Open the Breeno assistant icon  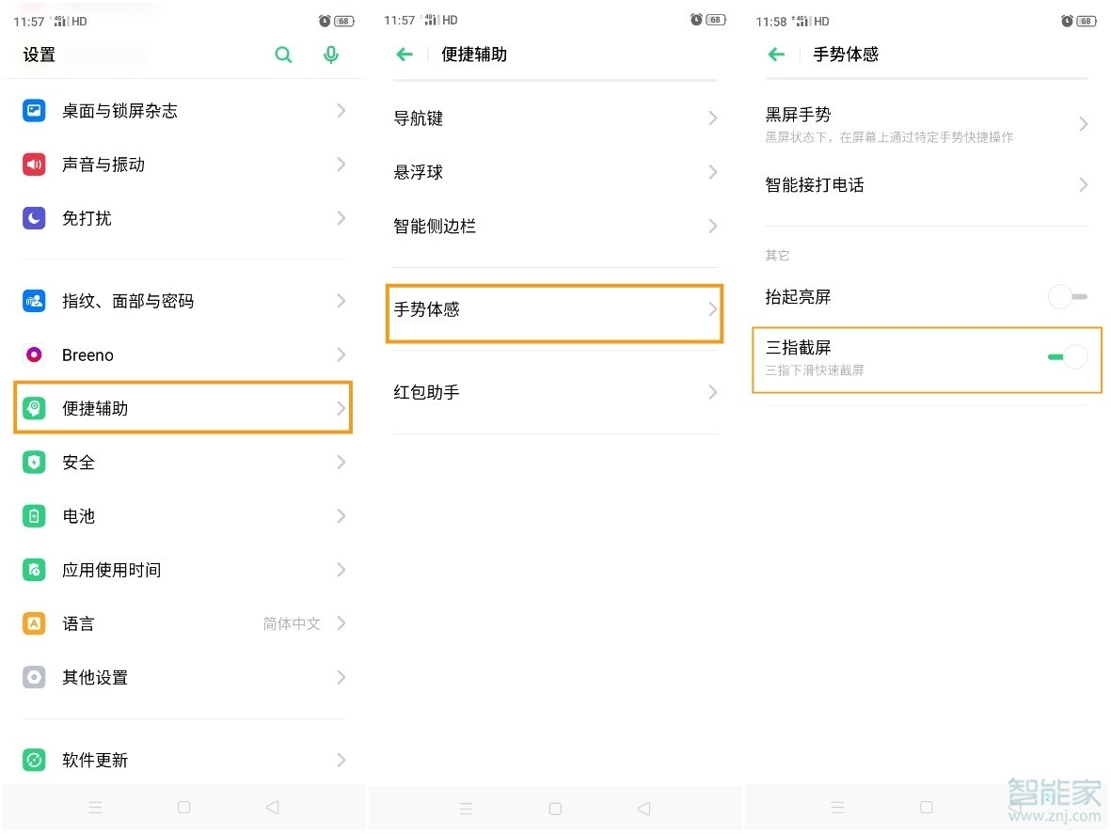(34, 354)
